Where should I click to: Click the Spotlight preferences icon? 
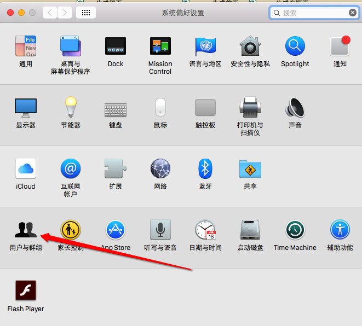click(295, 47)
